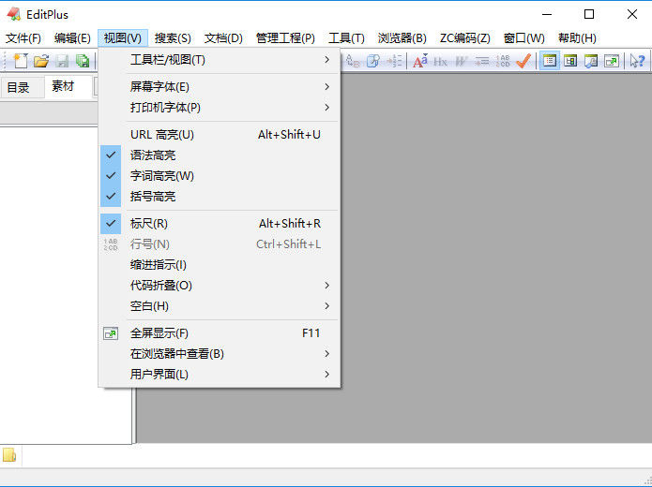Open the 文件(F) menu
This screenshot has width=652, height=487.
click(23, 38)
